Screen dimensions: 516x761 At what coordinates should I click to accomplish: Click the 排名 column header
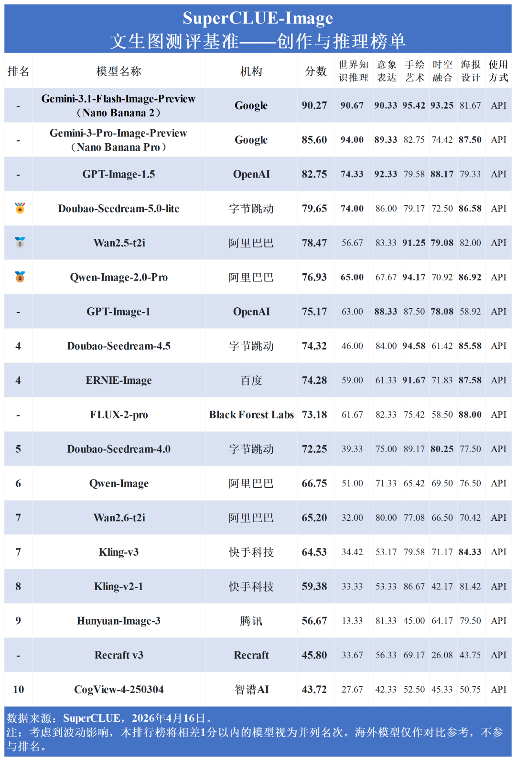pyautogui.click(x=18, y=71)
